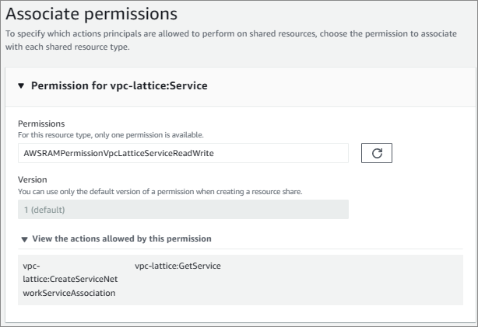
Task: Collapse the Permission for vpc-lattice:Service triangle
Action: coord(21,86)
